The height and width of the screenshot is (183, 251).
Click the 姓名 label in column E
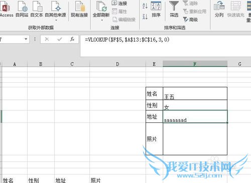(152, 94)
